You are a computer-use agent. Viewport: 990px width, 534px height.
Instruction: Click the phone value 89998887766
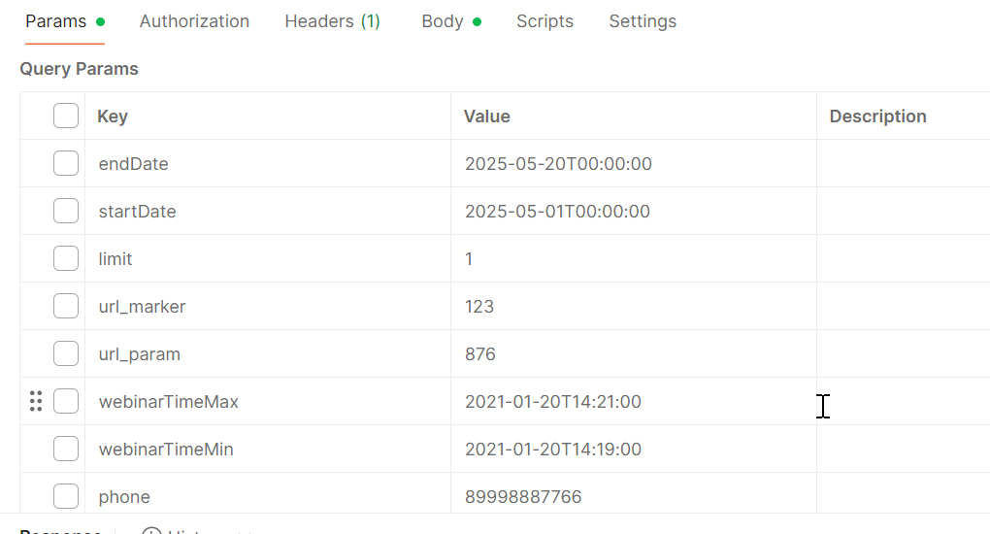pos(523,497)
